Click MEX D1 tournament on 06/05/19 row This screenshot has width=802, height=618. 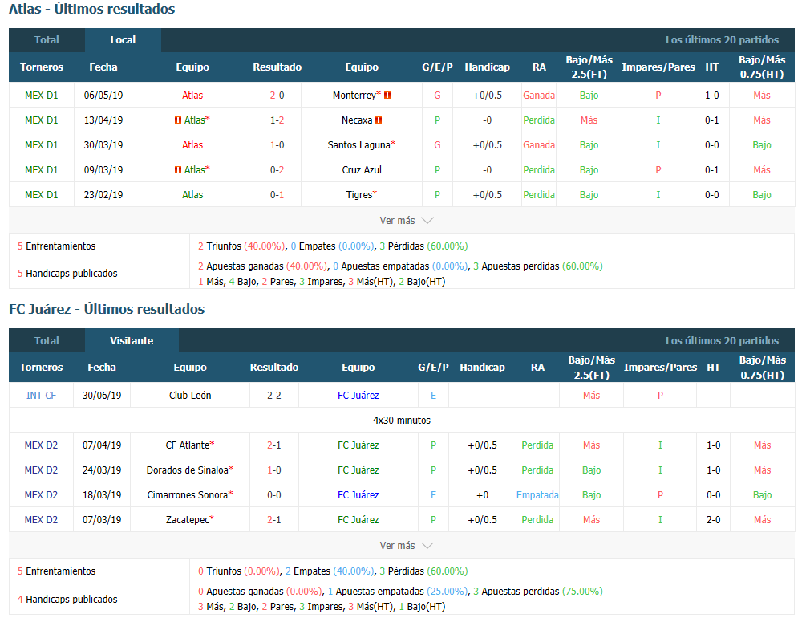42,96
